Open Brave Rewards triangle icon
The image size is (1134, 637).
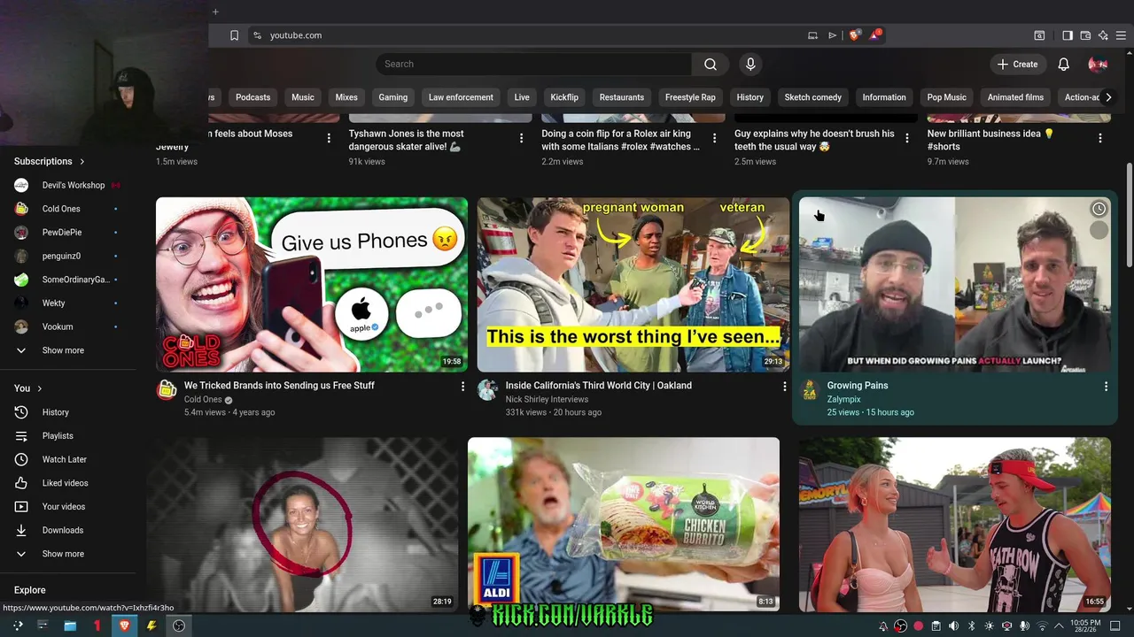coord(874,35)
